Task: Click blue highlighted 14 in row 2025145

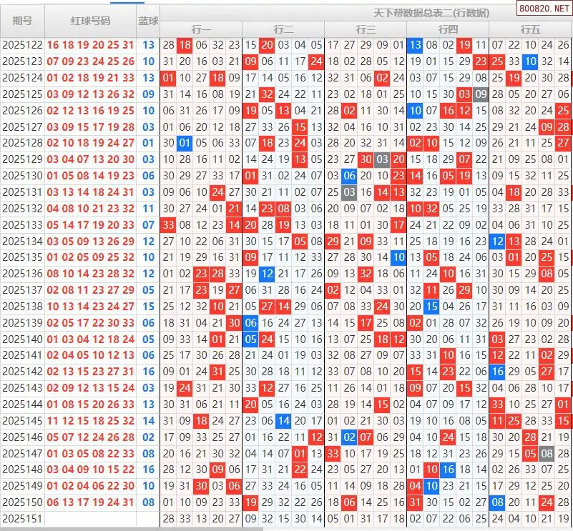Action: [283, 421]
